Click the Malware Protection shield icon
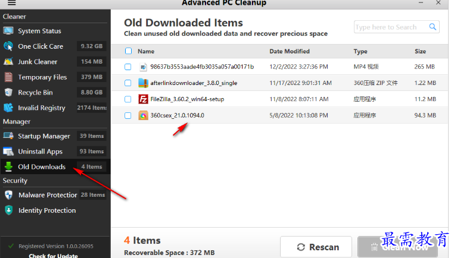 [x=9, y=195]
